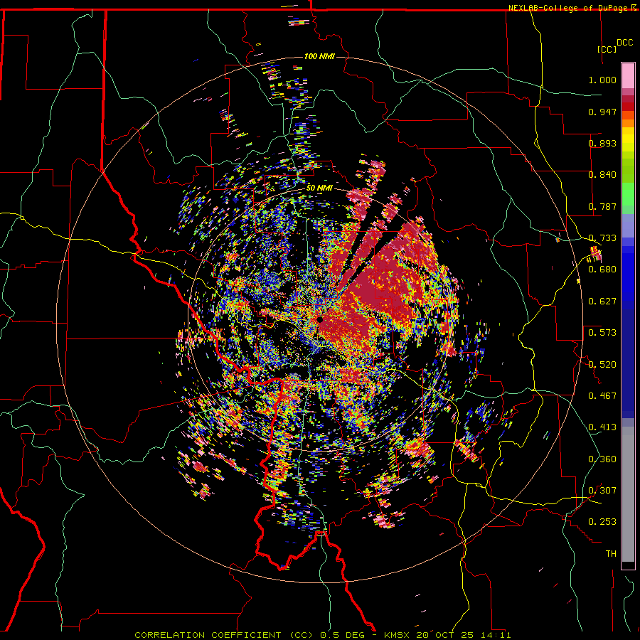Click the pink top segment of color bar
Screen dimensions: 640x640
coord(628,76)
